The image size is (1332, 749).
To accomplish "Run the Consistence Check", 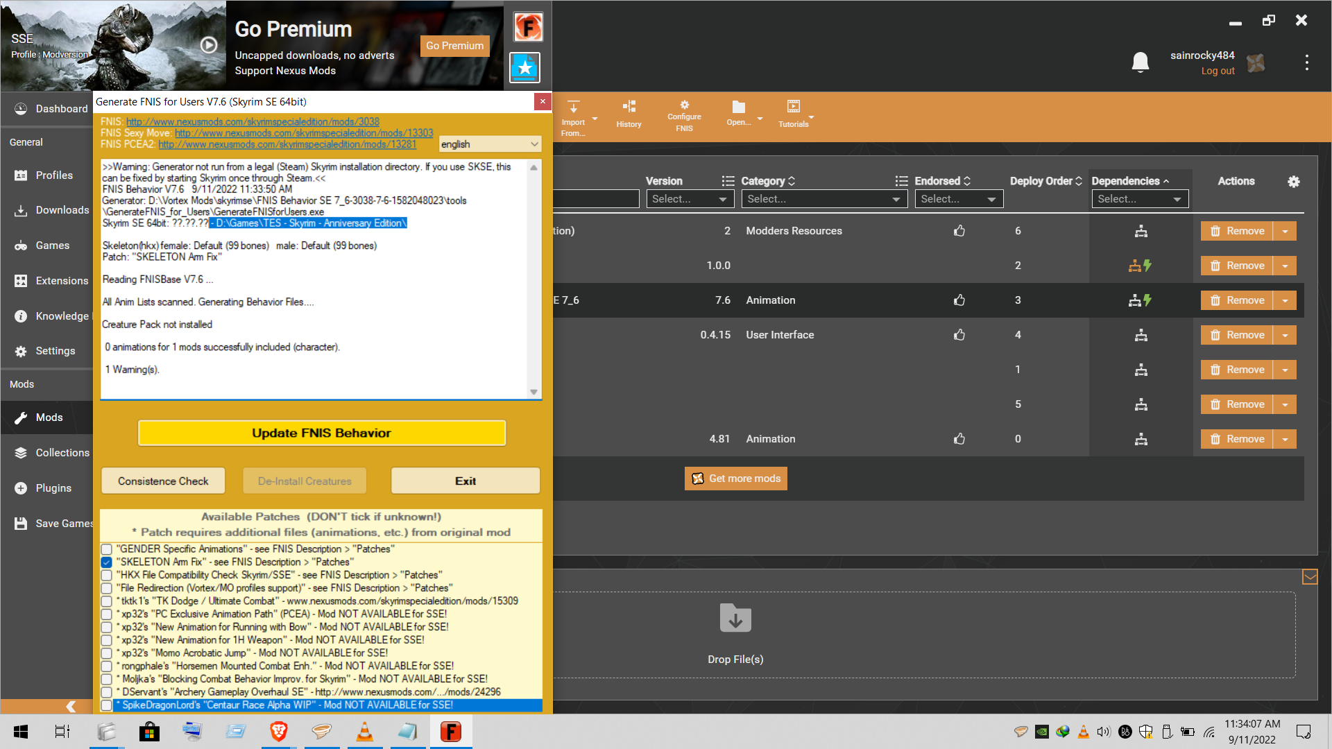I will [163, 481].
